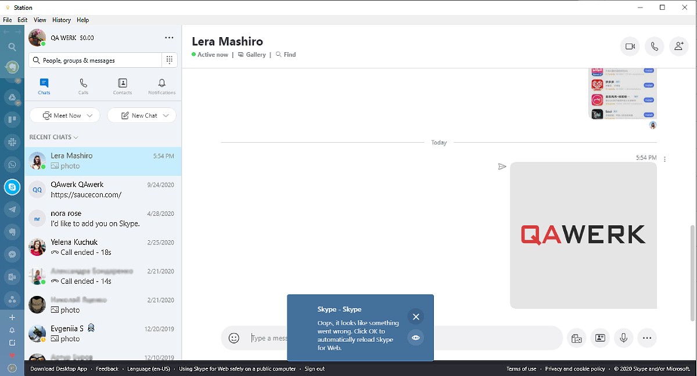The image size is (697, 376).
Task: Open message options for the 5:54 PM photo
Action: 664,159
